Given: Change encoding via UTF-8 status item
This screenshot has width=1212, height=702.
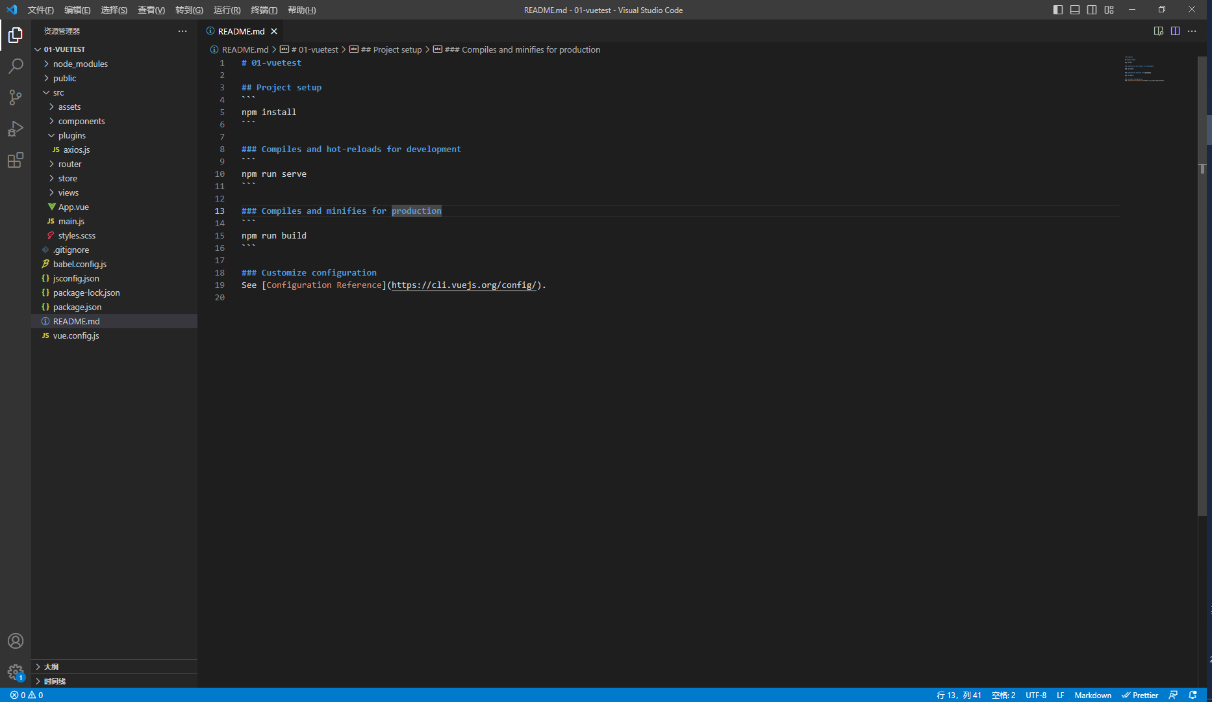Looking at the screenshot, I should point(1036,695).
